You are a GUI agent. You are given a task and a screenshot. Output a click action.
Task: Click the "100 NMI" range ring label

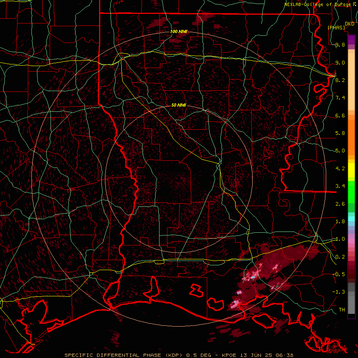pos(179,31)
